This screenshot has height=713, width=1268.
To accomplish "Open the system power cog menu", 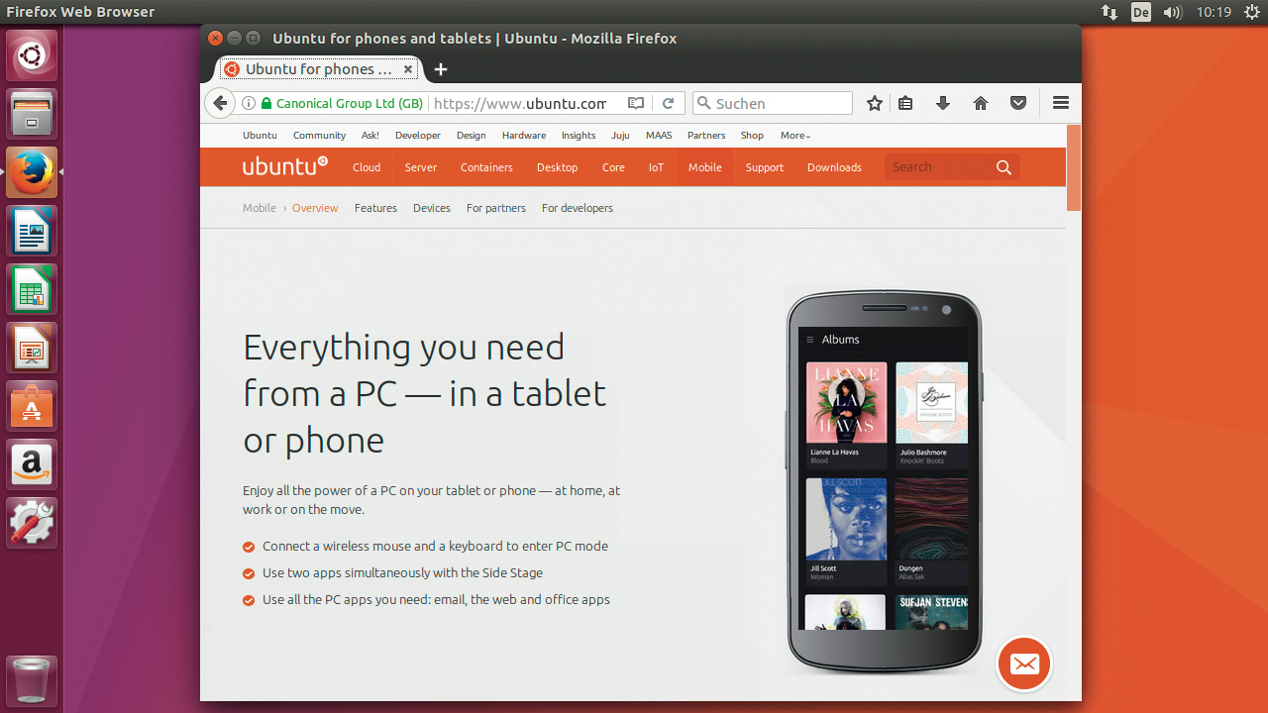I will coord(1252,12).
